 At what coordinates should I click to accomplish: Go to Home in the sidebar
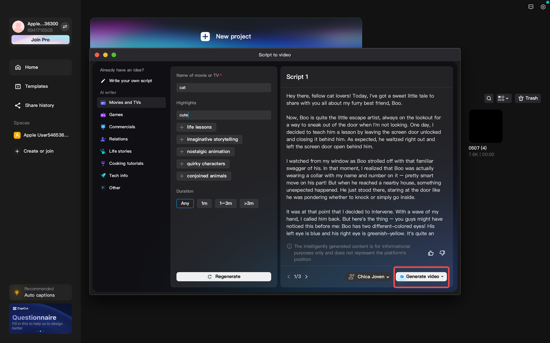[40, 67]
